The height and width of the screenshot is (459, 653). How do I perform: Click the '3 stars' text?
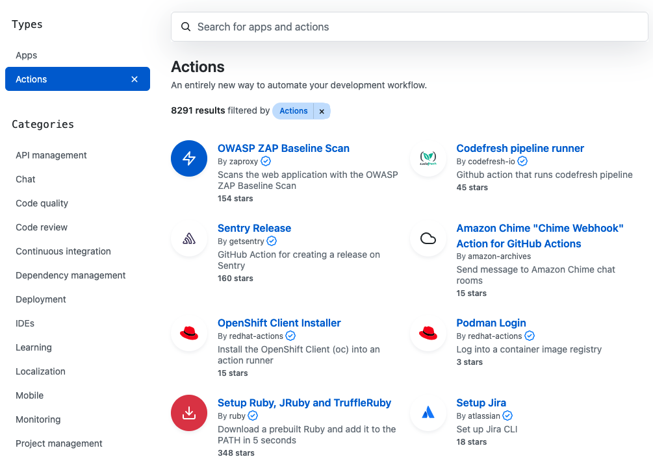[469, 362]
